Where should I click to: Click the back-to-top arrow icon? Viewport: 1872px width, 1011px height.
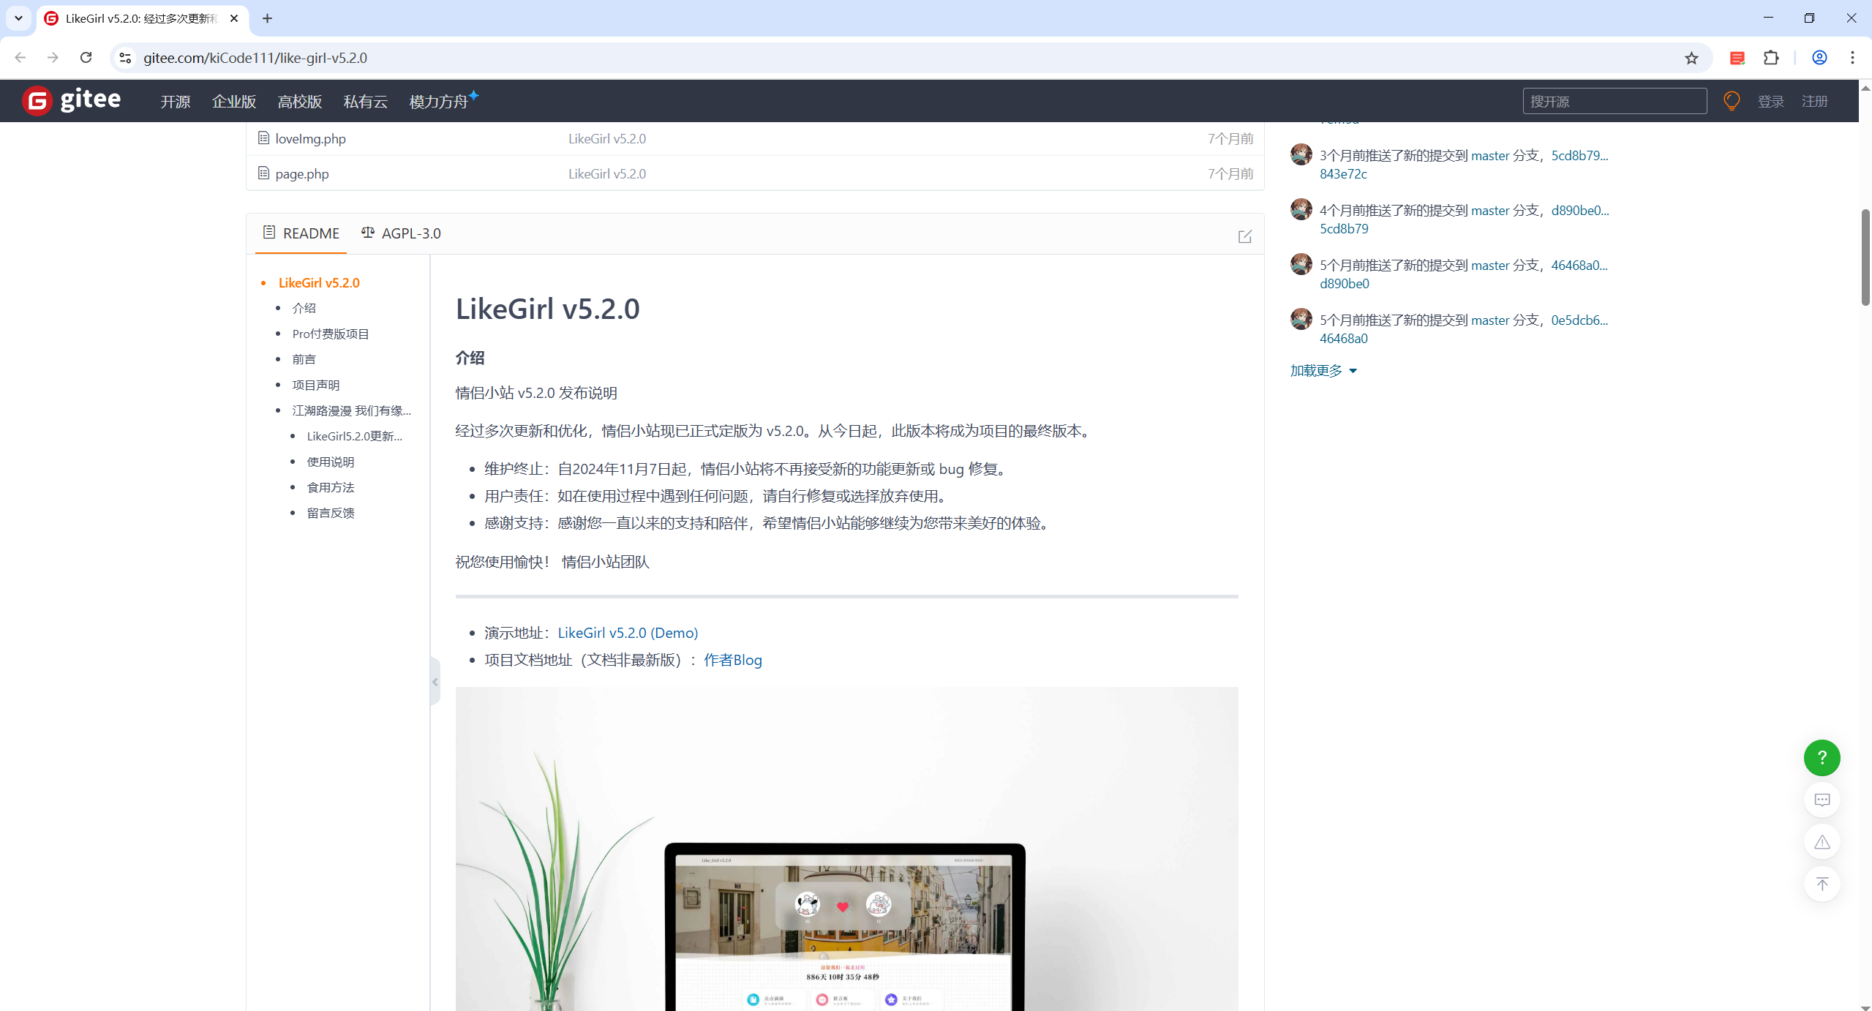pos(1822,884)
